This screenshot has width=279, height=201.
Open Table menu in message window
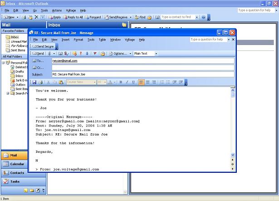102,40
